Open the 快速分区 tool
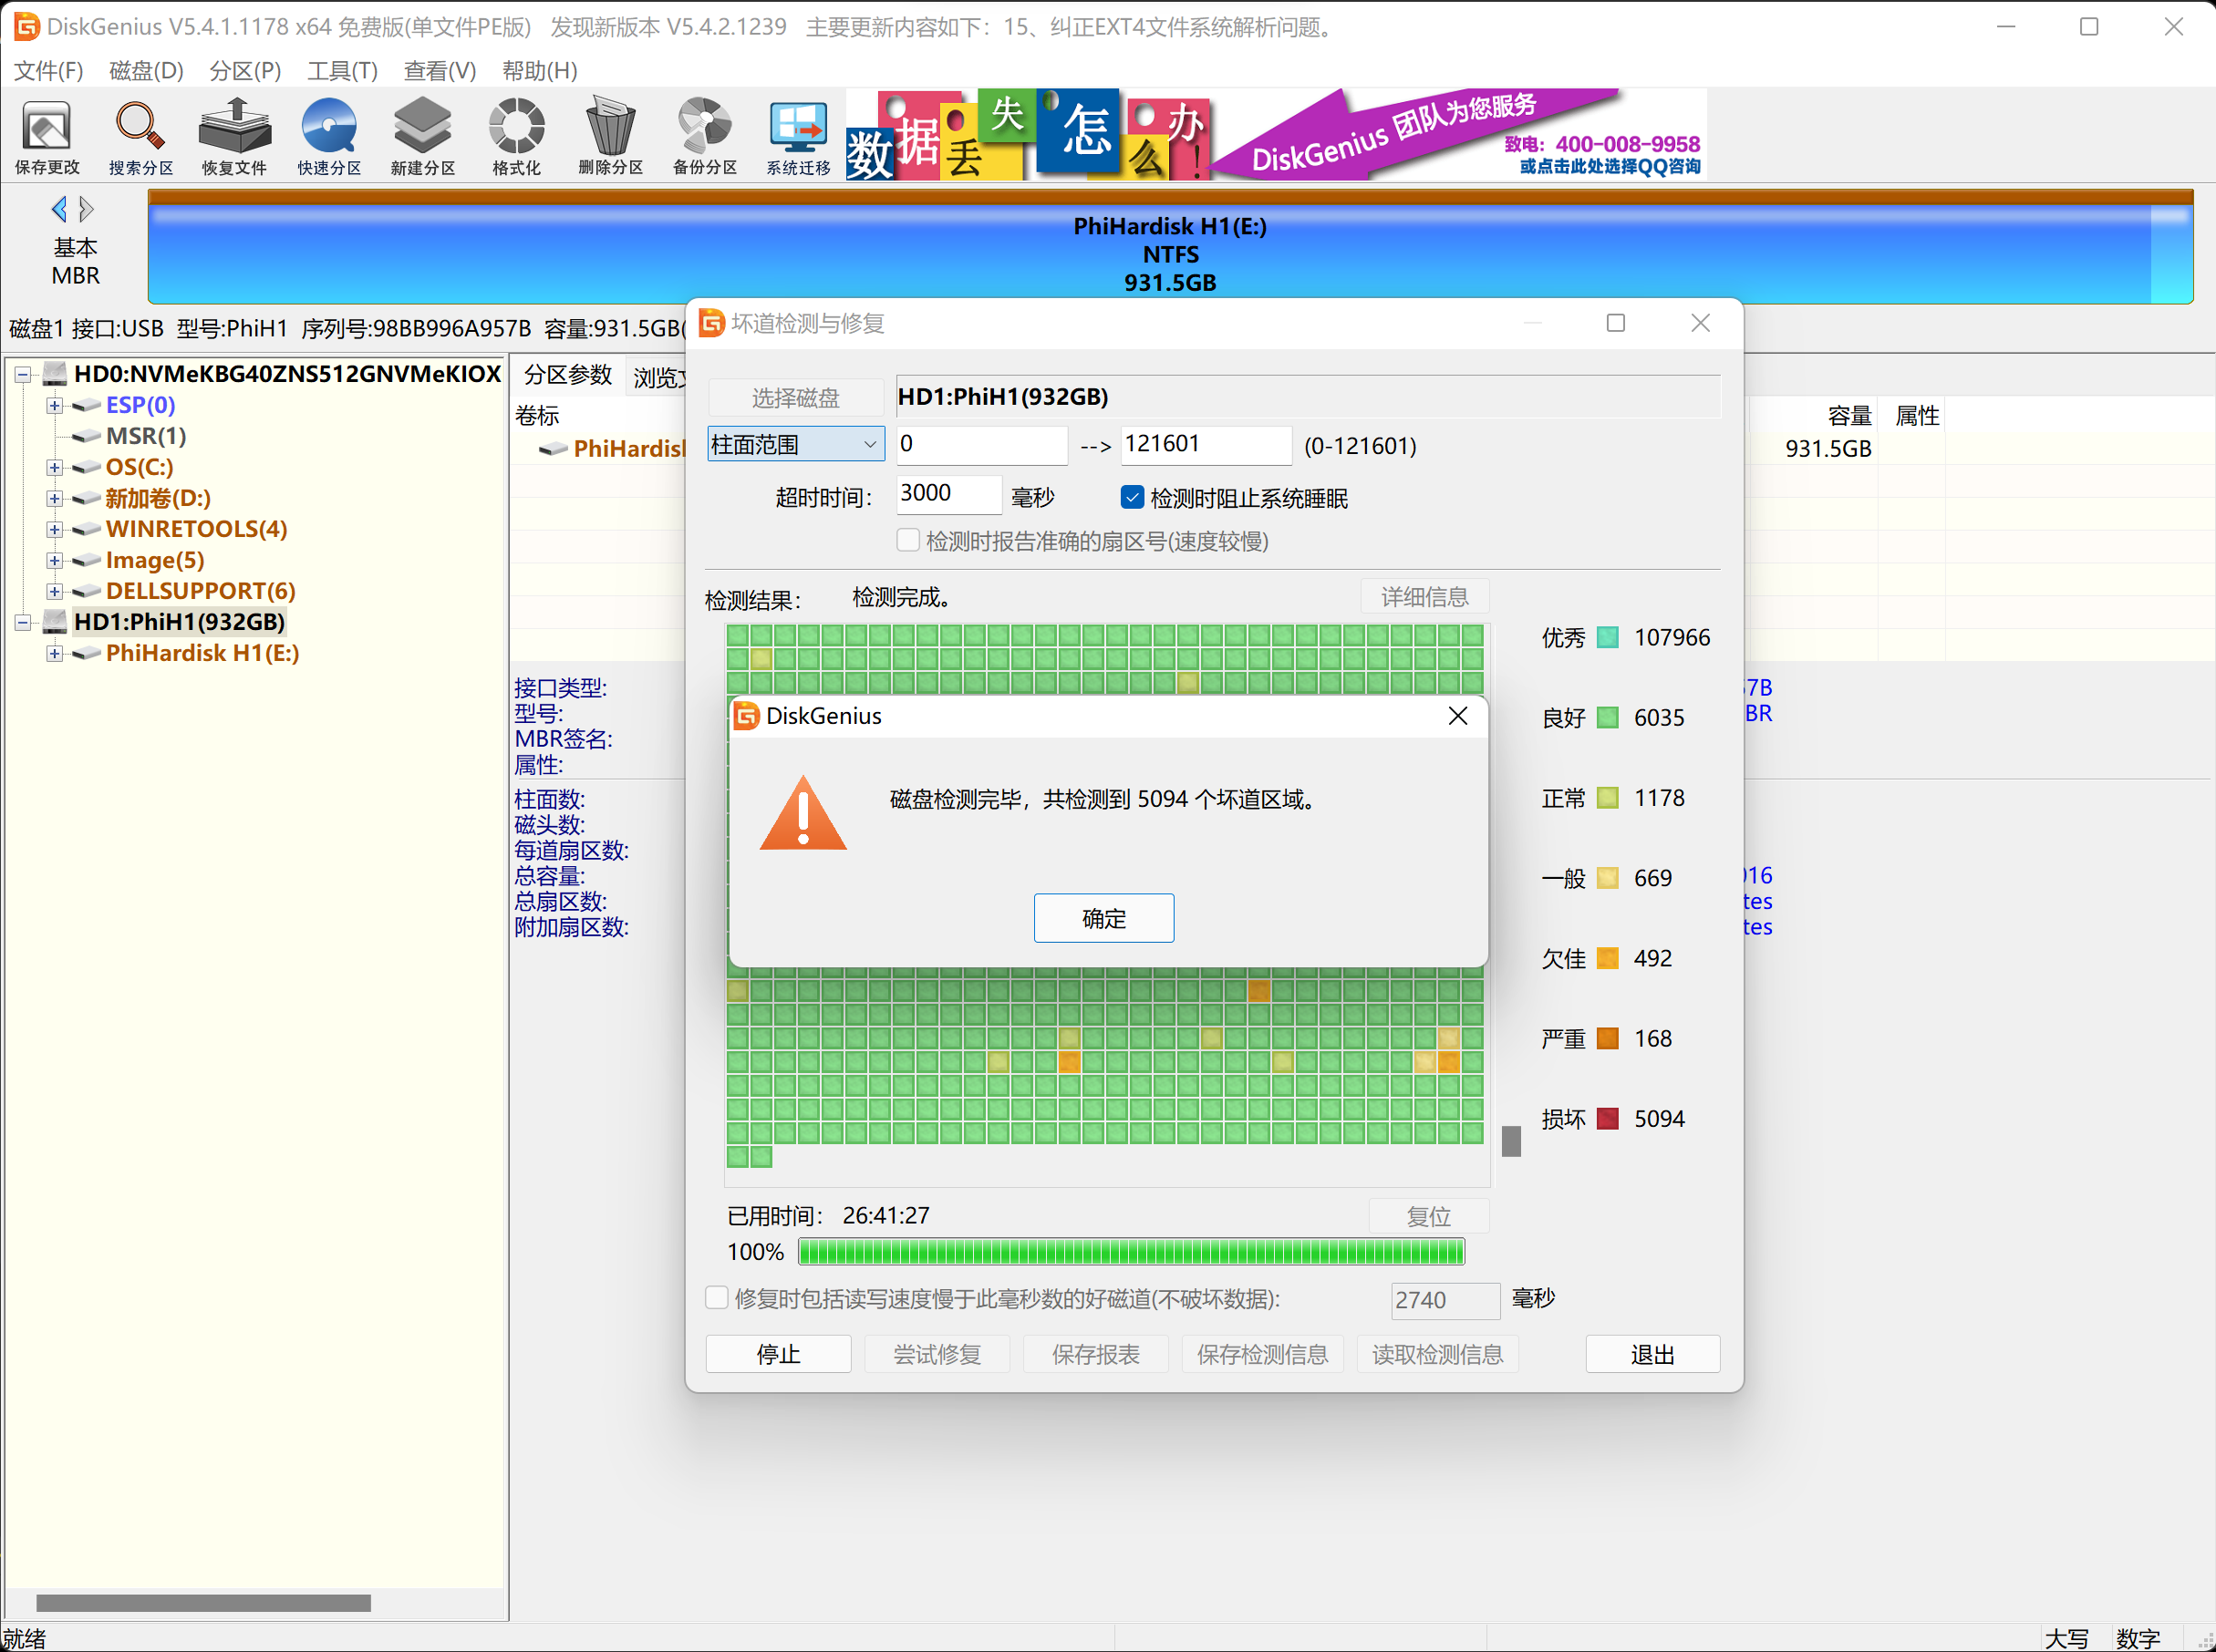The image size is (2216, 1652). [x=329, y=137]
